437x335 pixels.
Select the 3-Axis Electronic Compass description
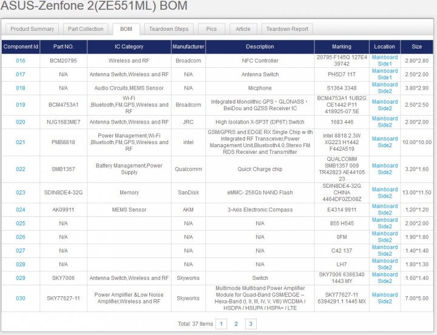[260, 210]
